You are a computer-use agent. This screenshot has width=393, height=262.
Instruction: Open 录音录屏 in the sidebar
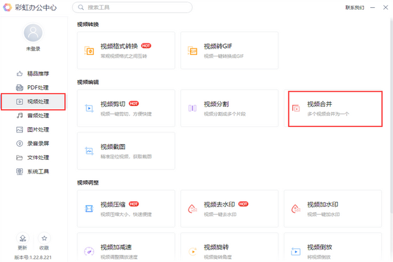pos(33,143)
